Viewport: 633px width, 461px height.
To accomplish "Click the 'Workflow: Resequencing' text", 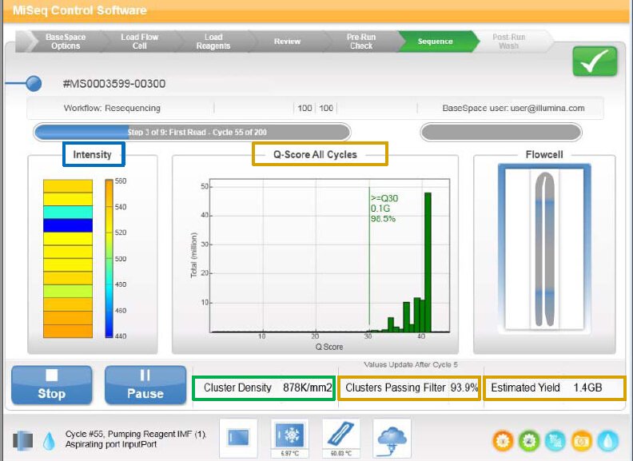I will point(112,108).
